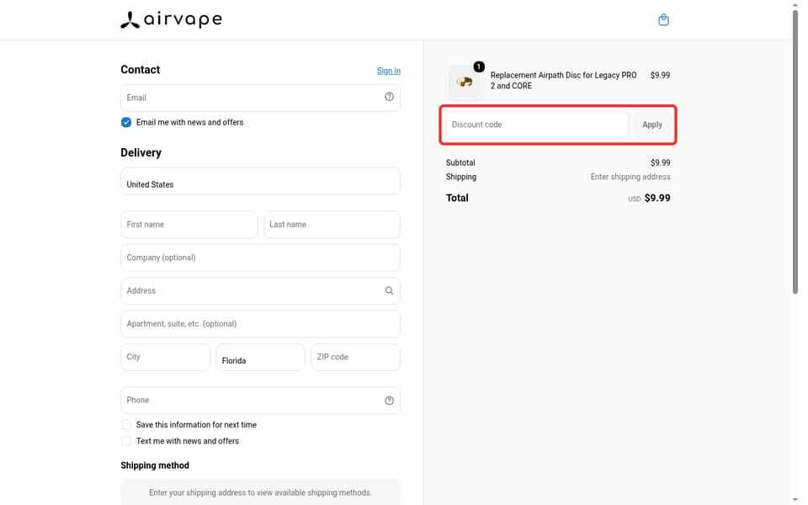
Task: Click the help icon in Email field
Action: (x=389, y=97)
